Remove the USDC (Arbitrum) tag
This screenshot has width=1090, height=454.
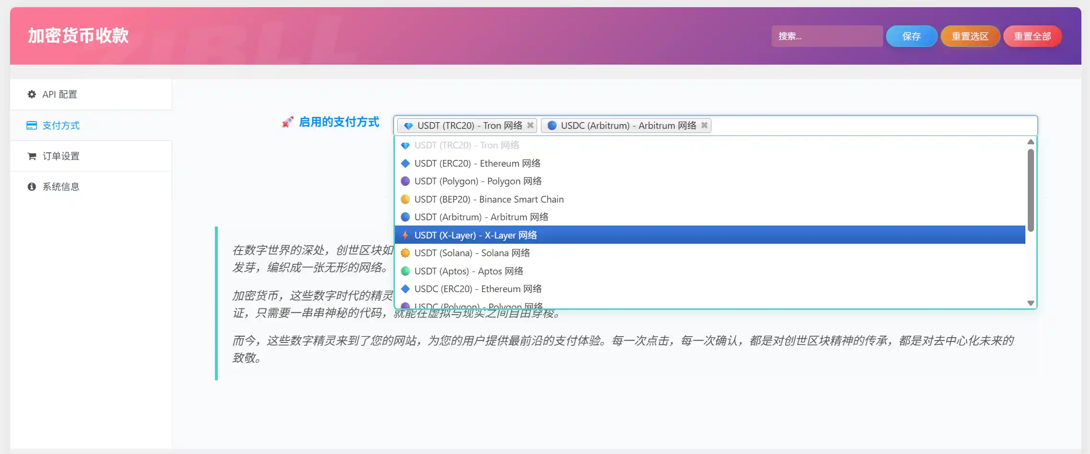[x=704, y=125]
